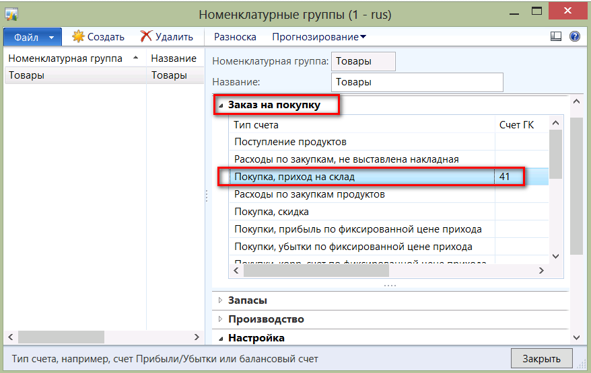The image size is (591, 373).
Task: Collapse the Заказ на покупку section
Action: tap(221, 105)
